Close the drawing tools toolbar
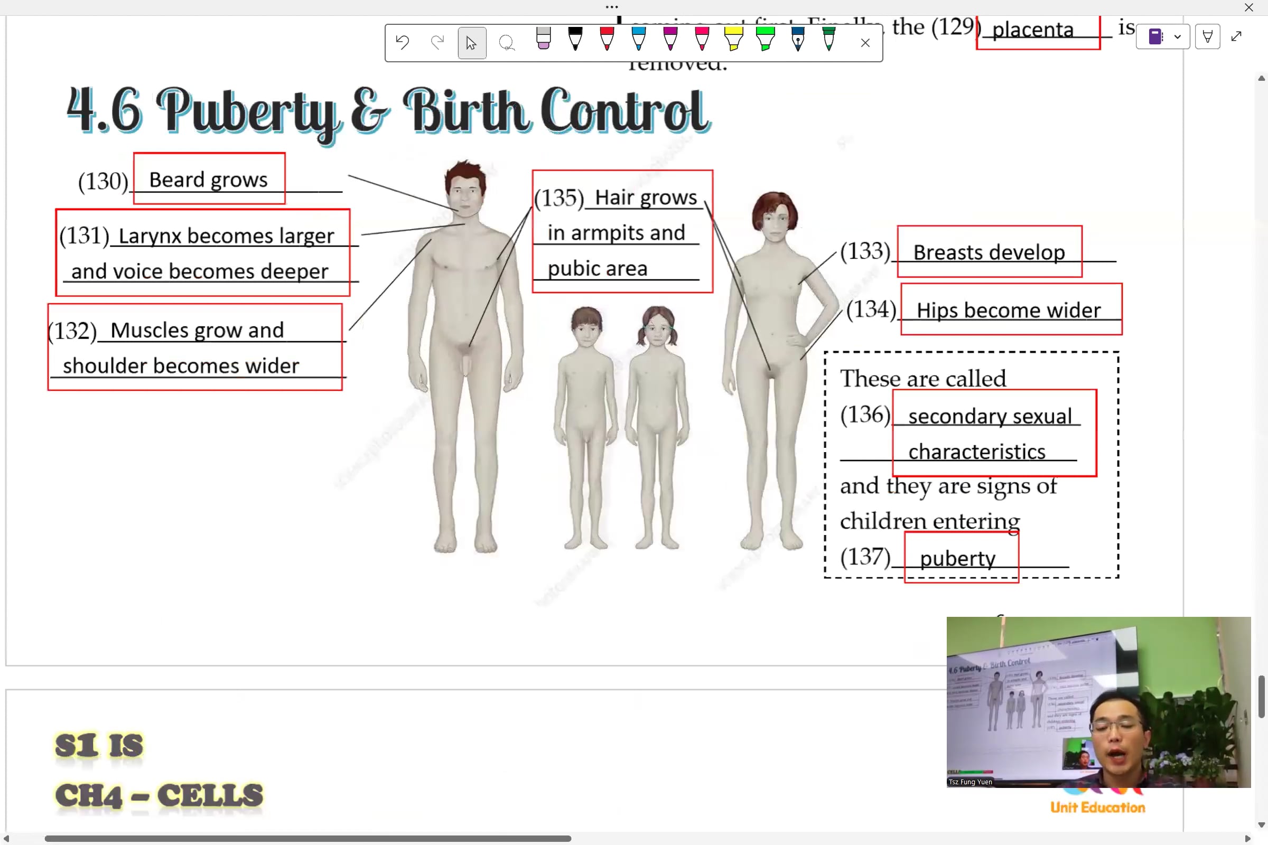This screenshot has width=1268, height=845. (x=865, y=43)
